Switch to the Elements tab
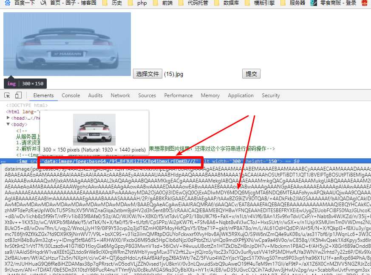The height and width of the screenshot is (275, 371). click(x=43, y=95)
